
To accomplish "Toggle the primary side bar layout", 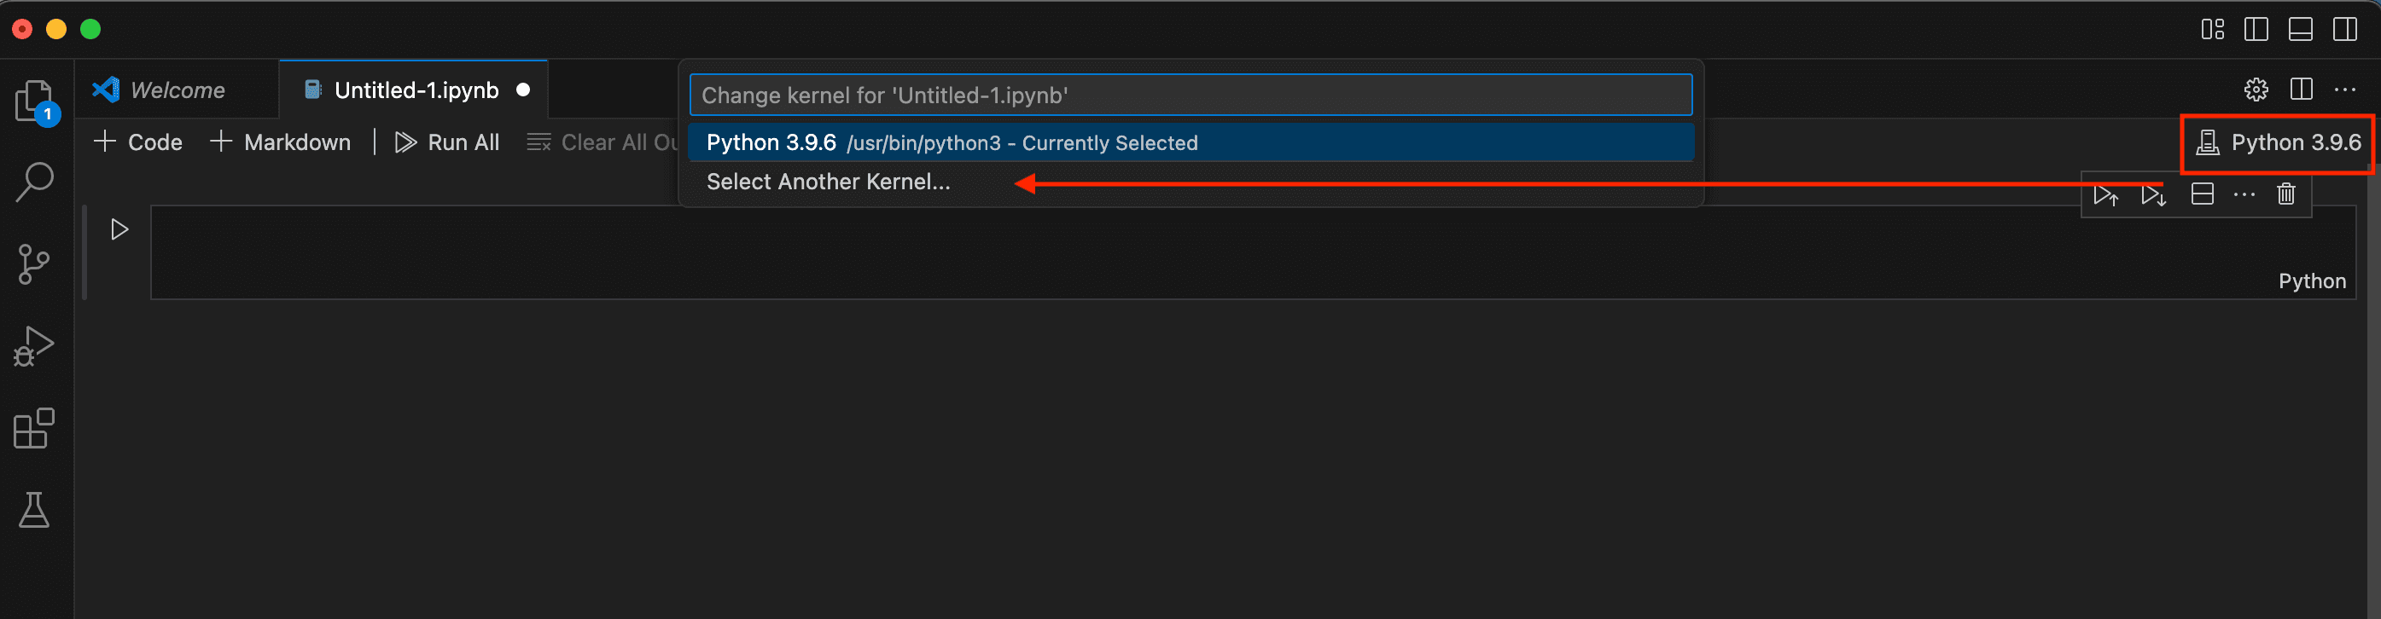I will pyautogui.click(x=2256, y=30).
